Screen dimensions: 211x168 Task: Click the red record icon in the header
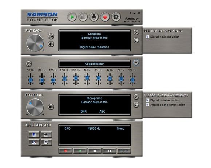[105, 17]
